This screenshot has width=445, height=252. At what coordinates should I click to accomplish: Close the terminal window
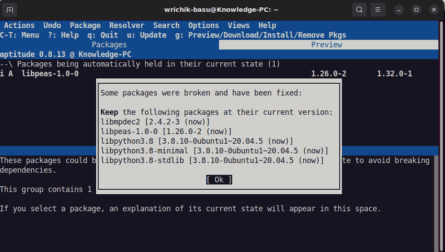click(x=433, y=9)
